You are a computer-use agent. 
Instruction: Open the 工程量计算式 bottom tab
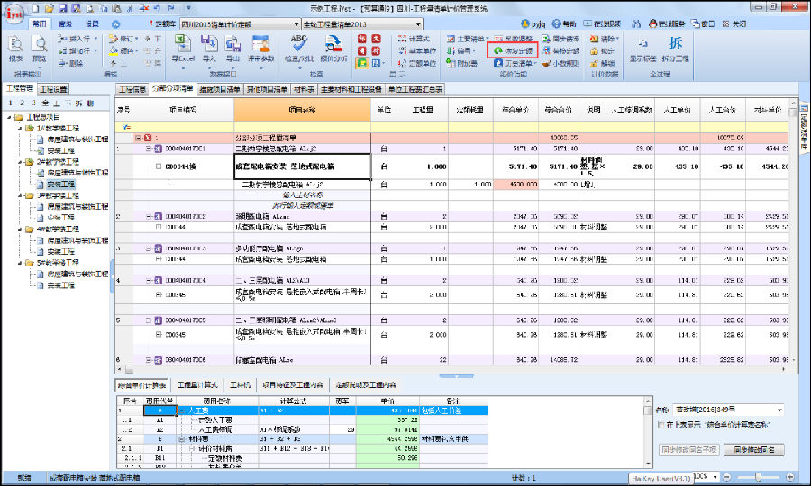(197, 383)
